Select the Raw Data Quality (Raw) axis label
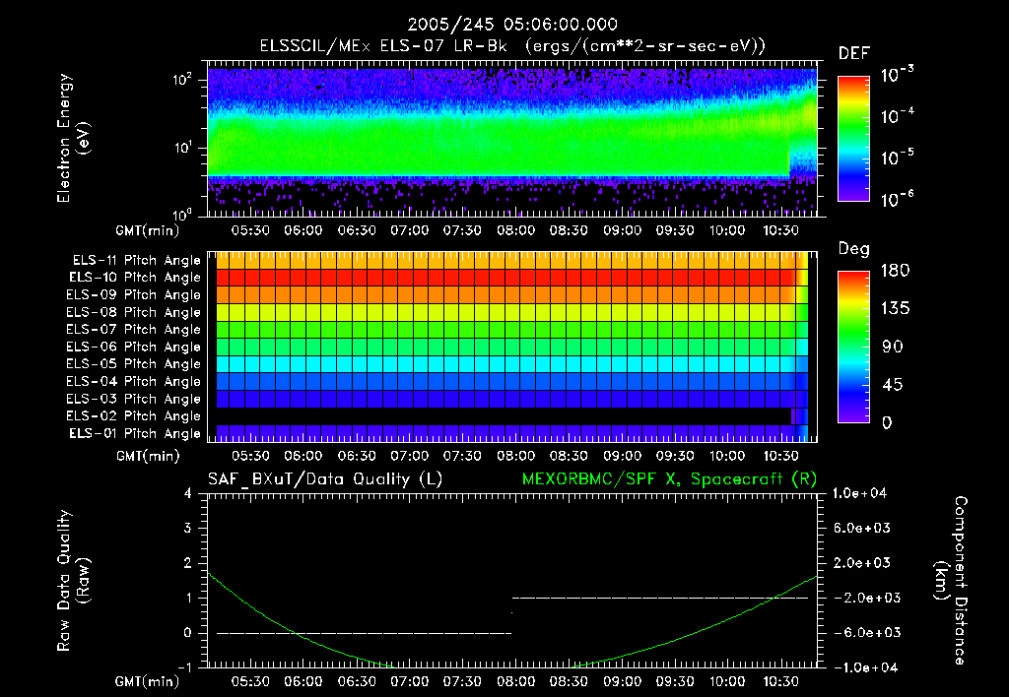1009x697 pixels. (72, 581)
